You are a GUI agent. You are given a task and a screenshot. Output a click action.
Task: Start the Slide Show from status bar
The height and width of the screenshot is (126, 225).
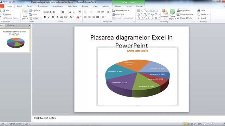click(x=195, y=124)
